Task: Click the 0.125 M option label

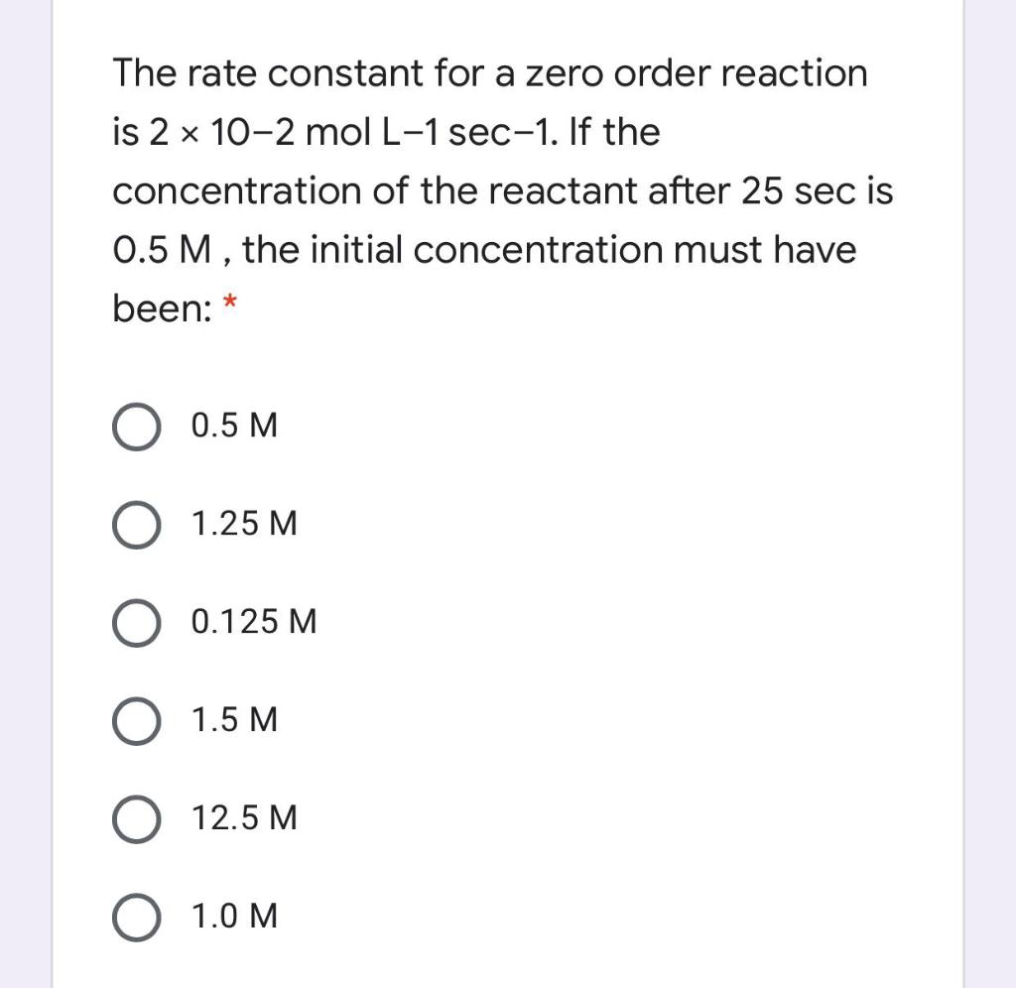Action: click(x=252, y=623)
